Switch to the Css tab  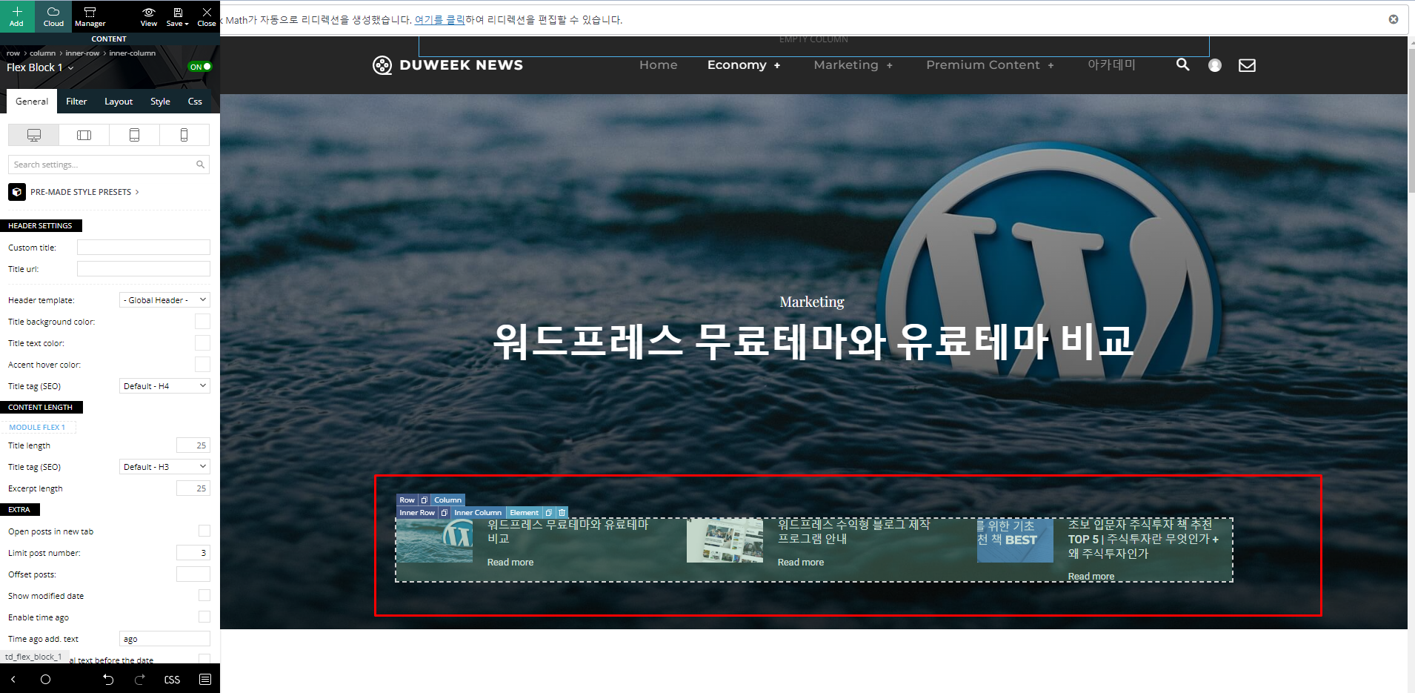195,102
